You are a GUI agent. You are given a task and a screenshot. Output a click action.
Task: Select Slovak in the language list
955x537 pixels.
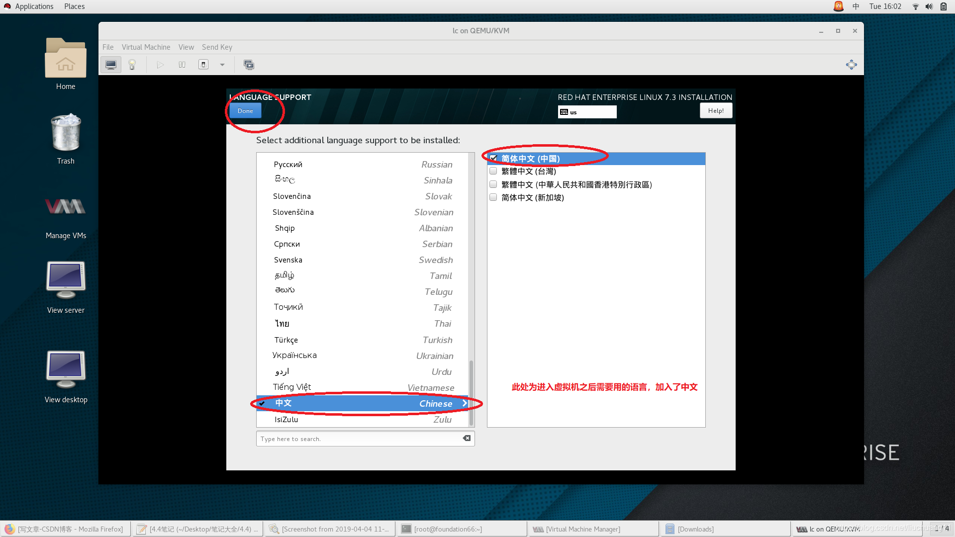(363, 196)
